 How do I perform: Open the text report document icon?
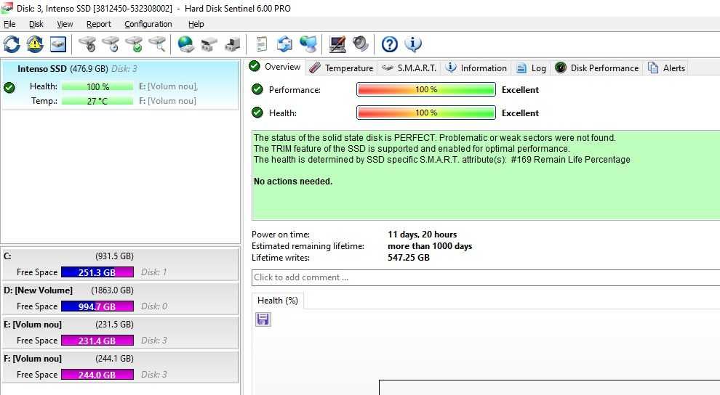(x=262, y=44)
